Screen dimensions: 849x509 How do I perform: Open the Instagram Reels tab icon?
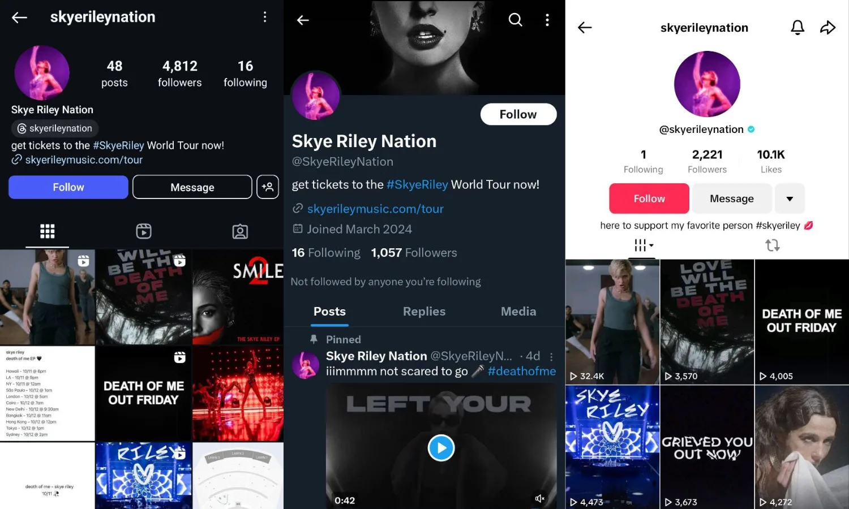pos(144,231)
